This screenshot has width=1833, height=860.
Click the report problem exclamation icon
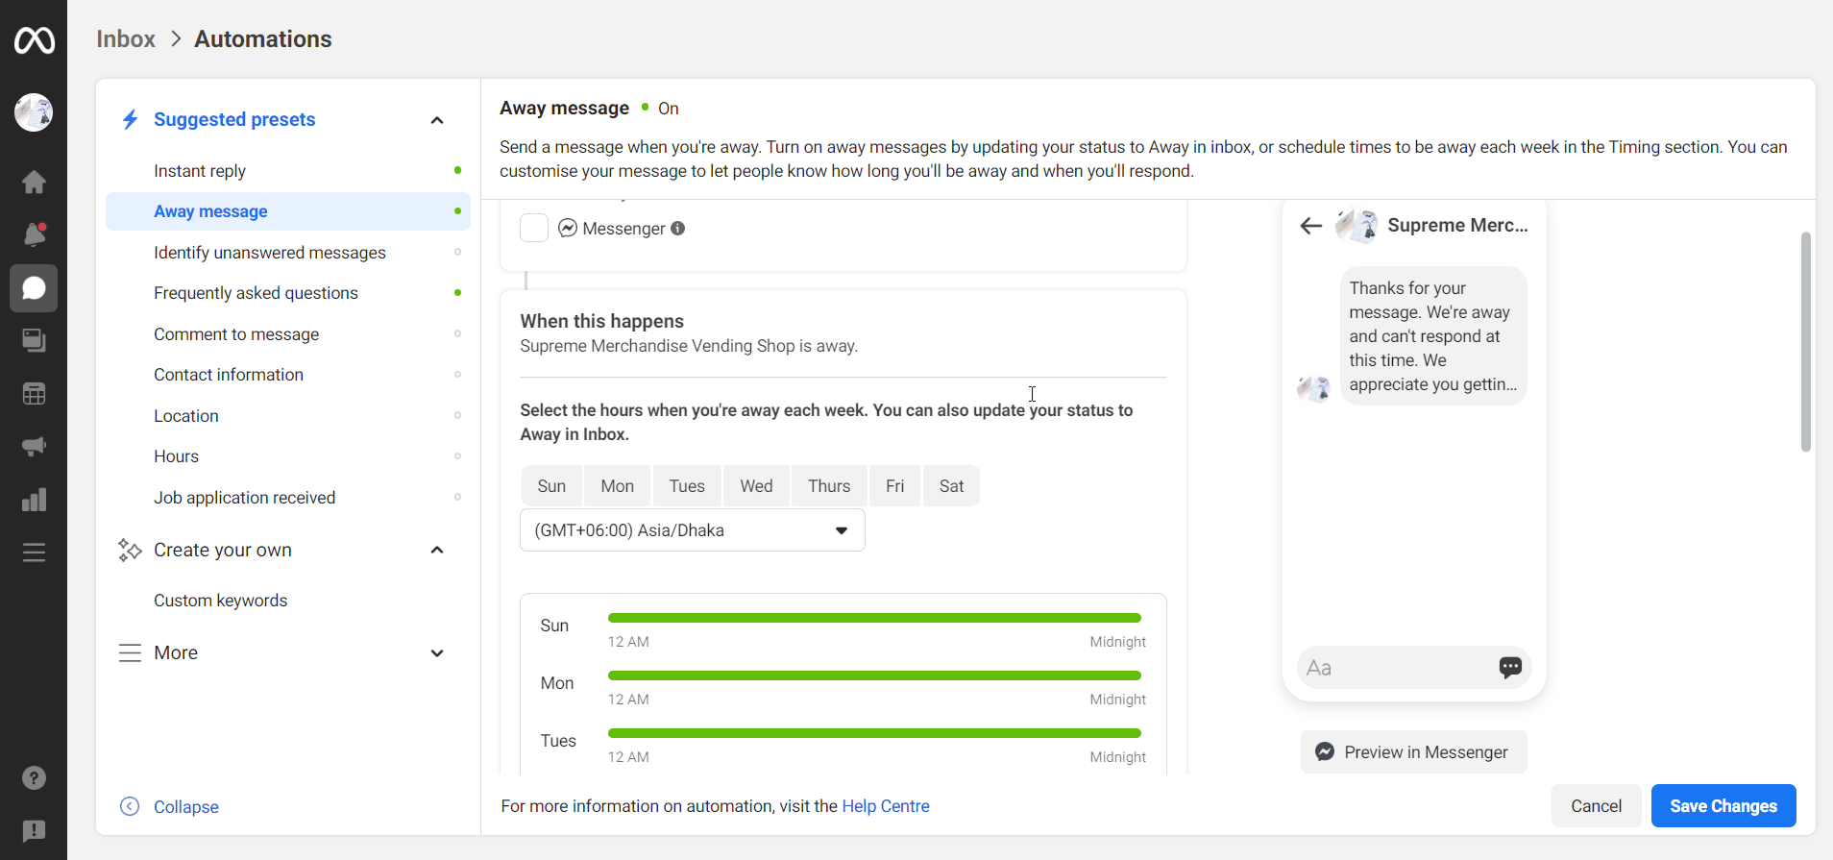(x=34, y=831)
